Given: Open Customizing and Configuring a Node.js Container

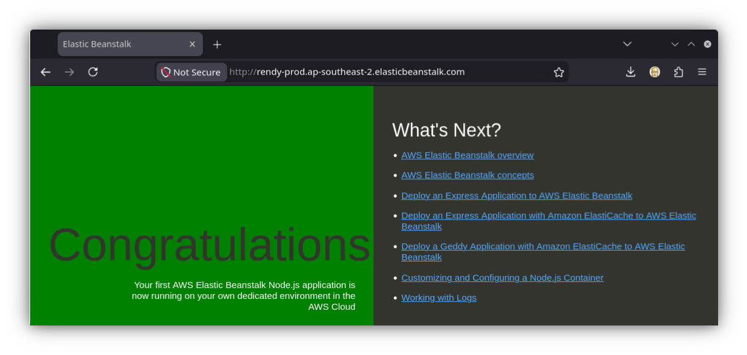Looking at the screenshot, I should pyautogui.click(x=502, y=278).
